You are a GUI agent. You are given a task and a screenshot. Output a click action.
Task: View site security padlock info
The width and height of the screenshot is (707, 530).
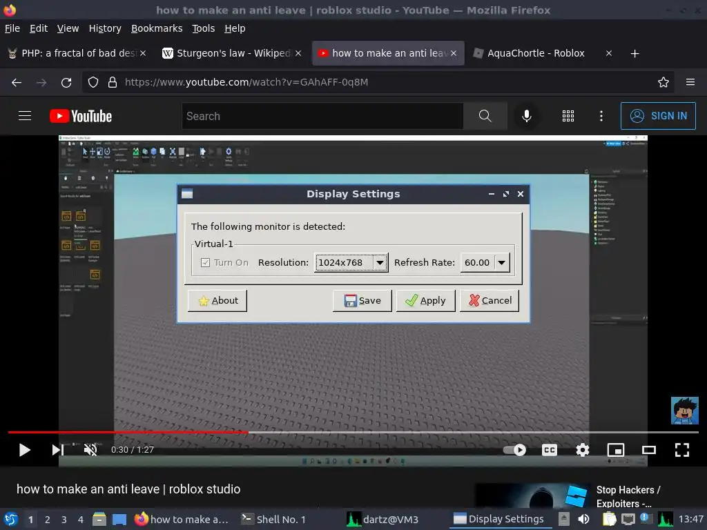[x=113, y=83]
